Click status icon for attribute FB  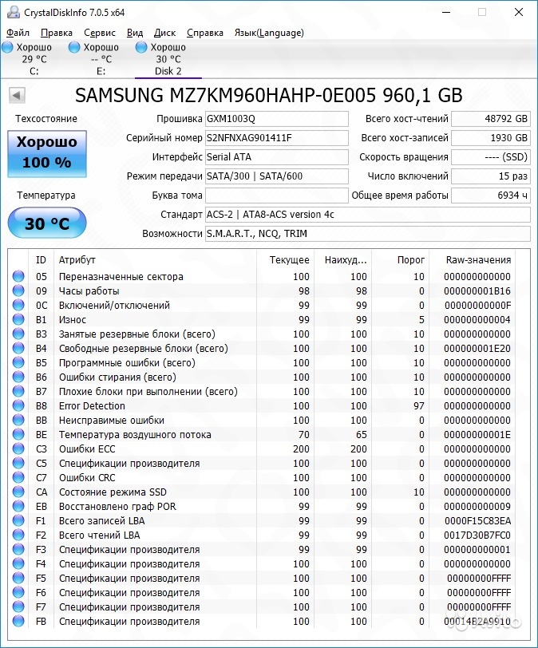coord(18,621)
